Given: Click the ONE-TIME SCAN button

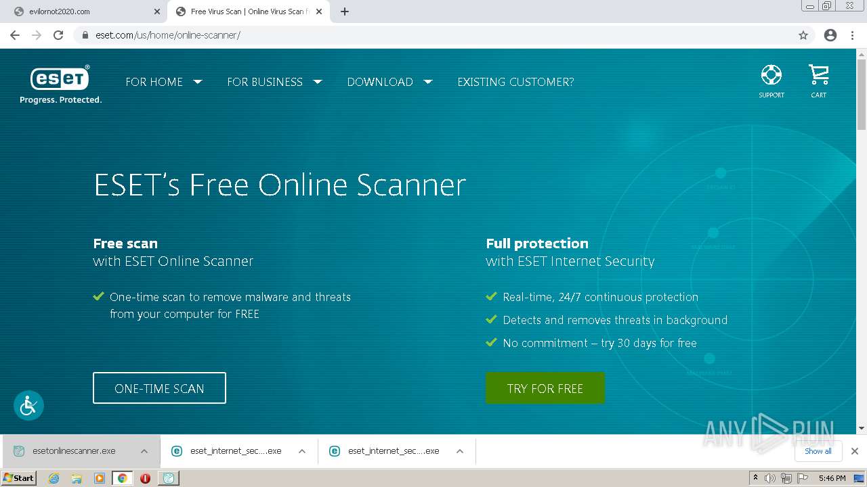Looking at the screenshot, I should (159, 388).
